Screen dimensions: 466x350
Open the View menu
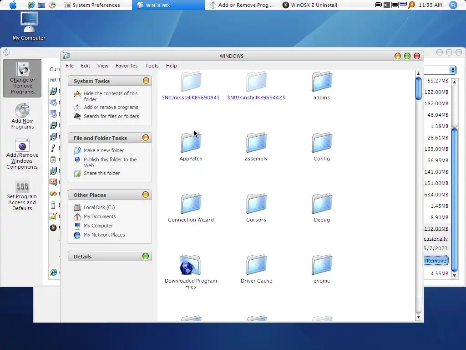tap(103, 66)
